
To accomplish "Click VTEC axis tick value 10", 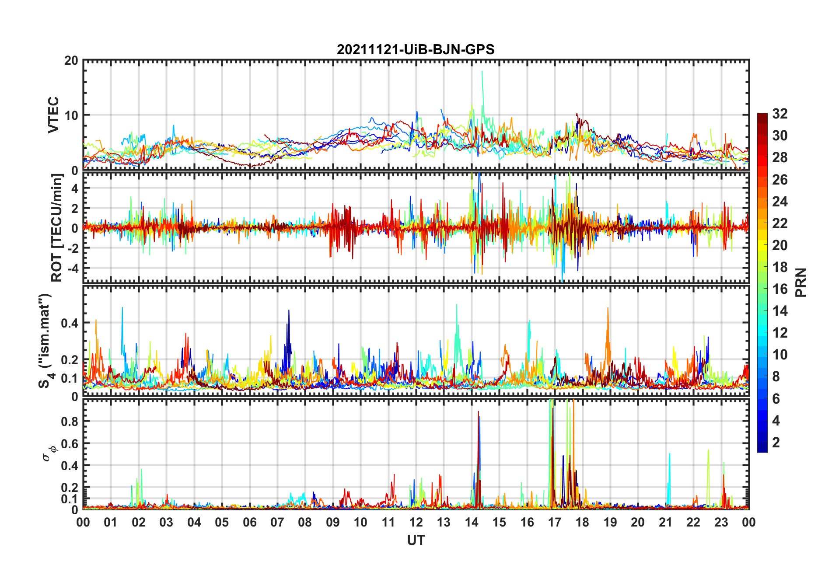I will tap(71, 115).
